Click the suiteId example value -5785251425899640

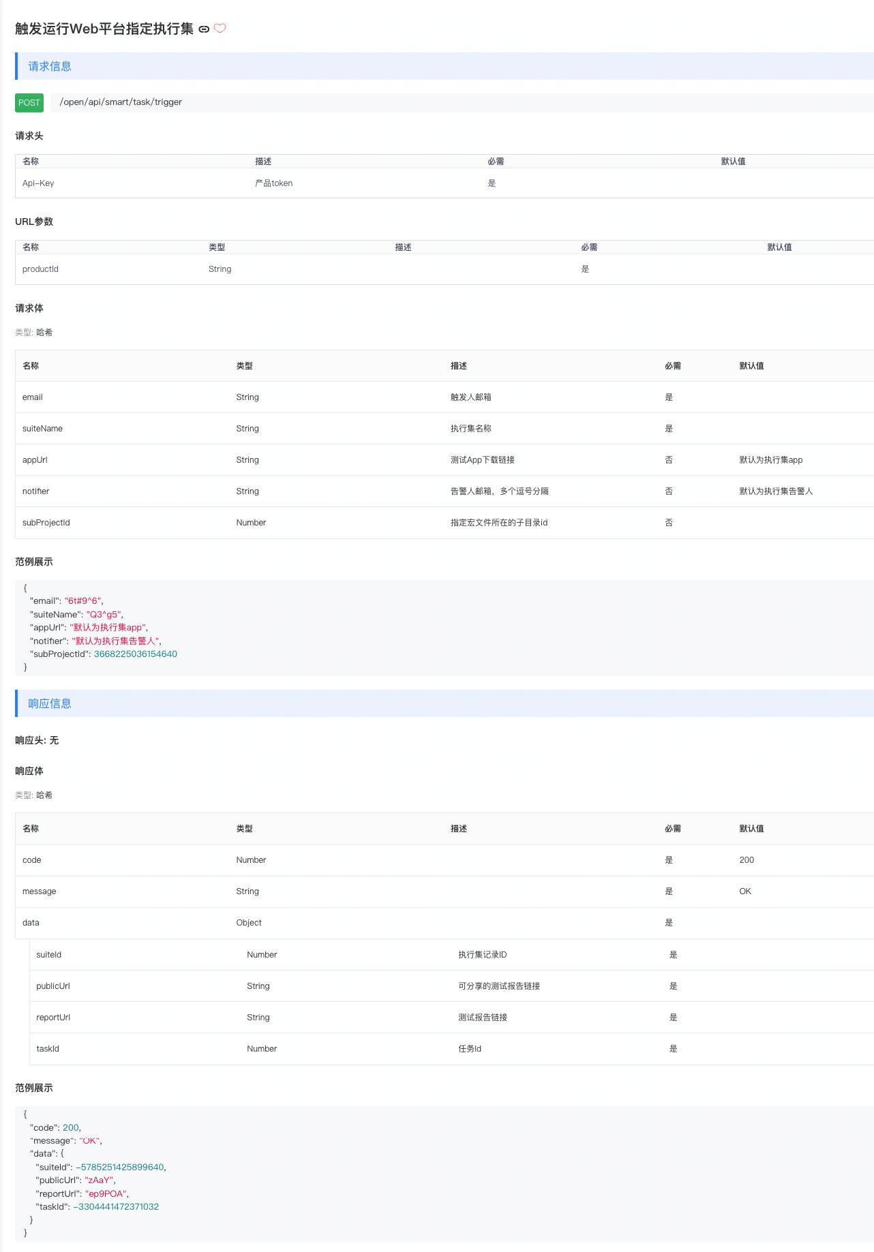(x=120, y=1167)
